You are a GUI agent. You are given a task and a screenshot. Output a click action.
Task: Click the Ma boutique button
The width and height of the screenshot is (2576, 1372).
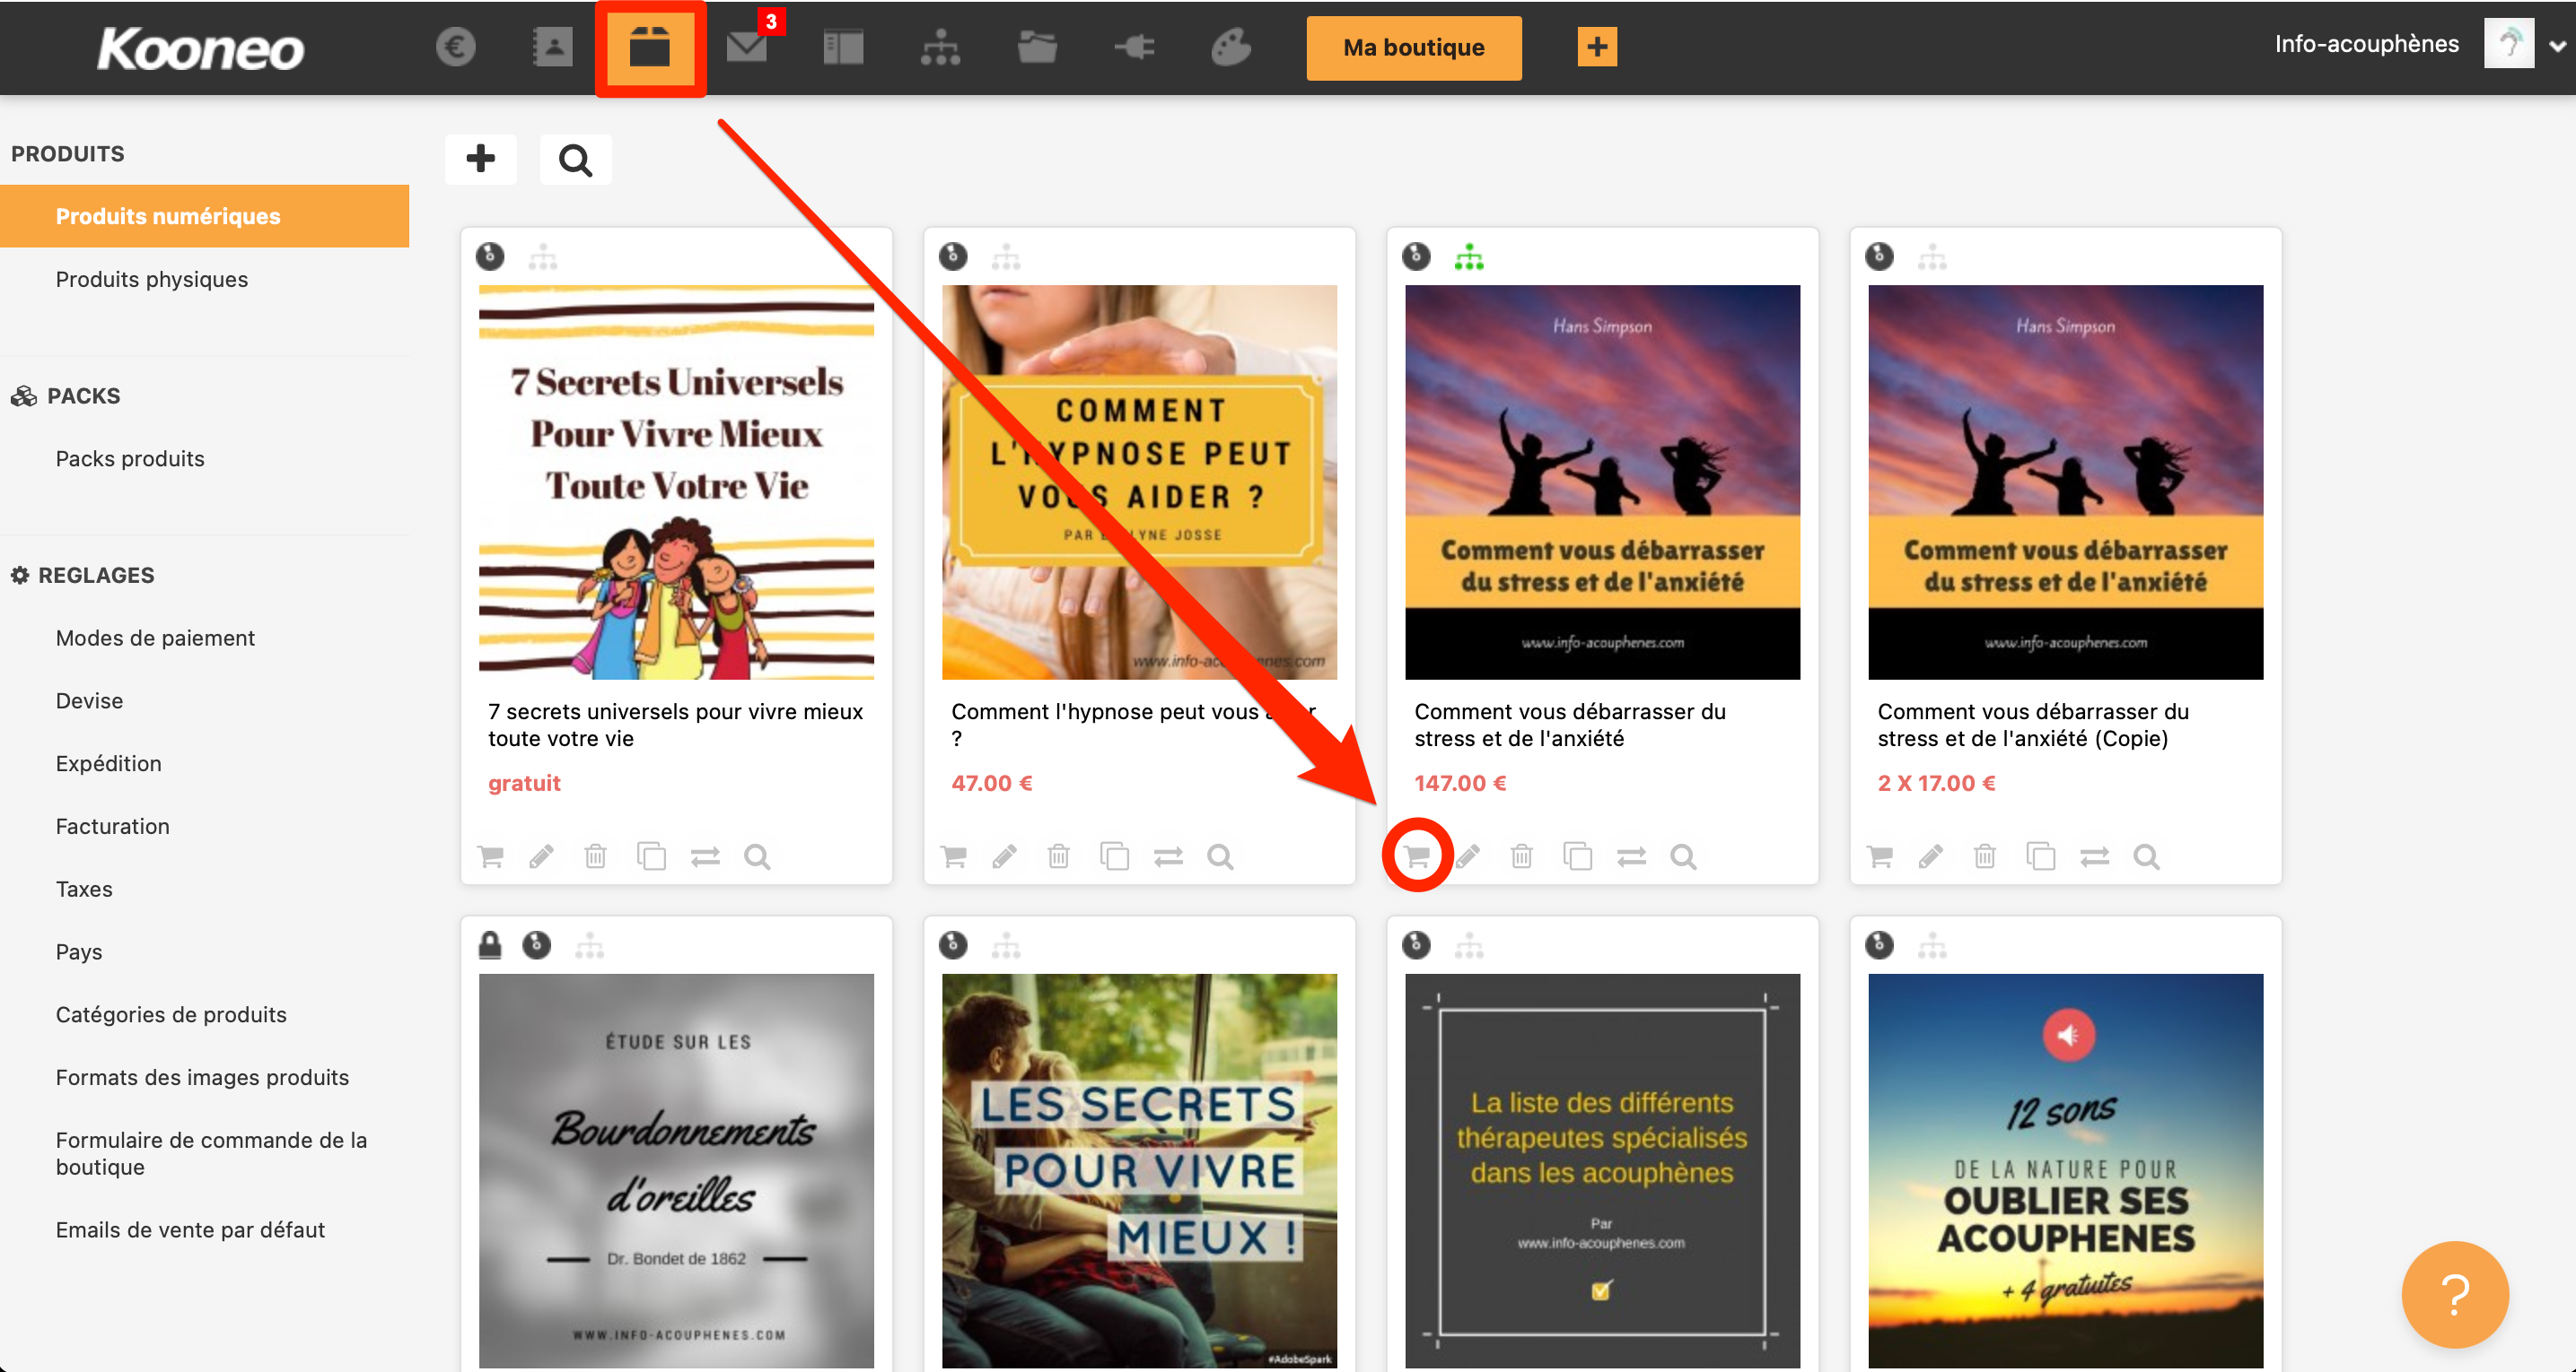pos(1413,47)
